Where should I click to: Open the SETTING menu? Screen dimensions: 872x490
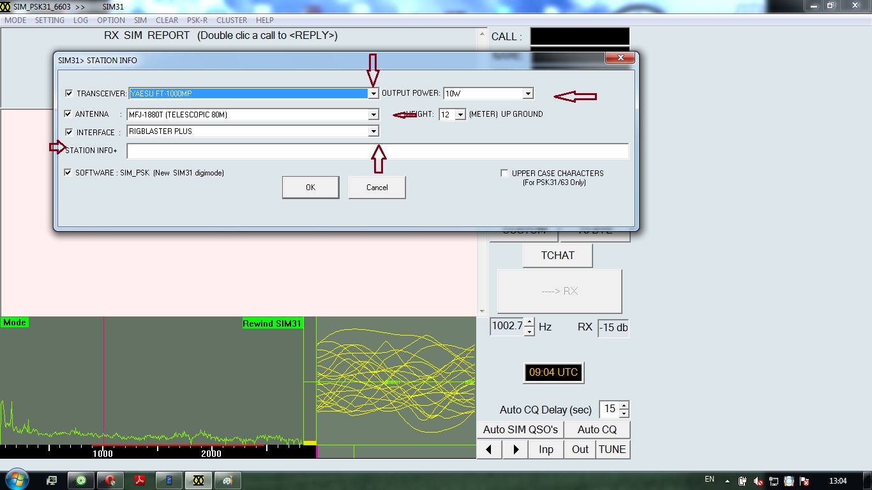[x=50, y=20]
